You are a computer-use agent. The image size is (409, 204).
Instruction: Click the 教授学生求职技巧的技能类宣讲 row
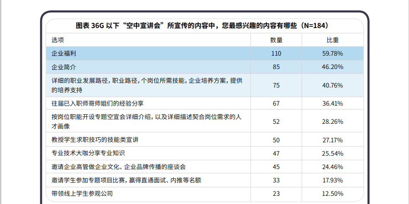(95, 140)
